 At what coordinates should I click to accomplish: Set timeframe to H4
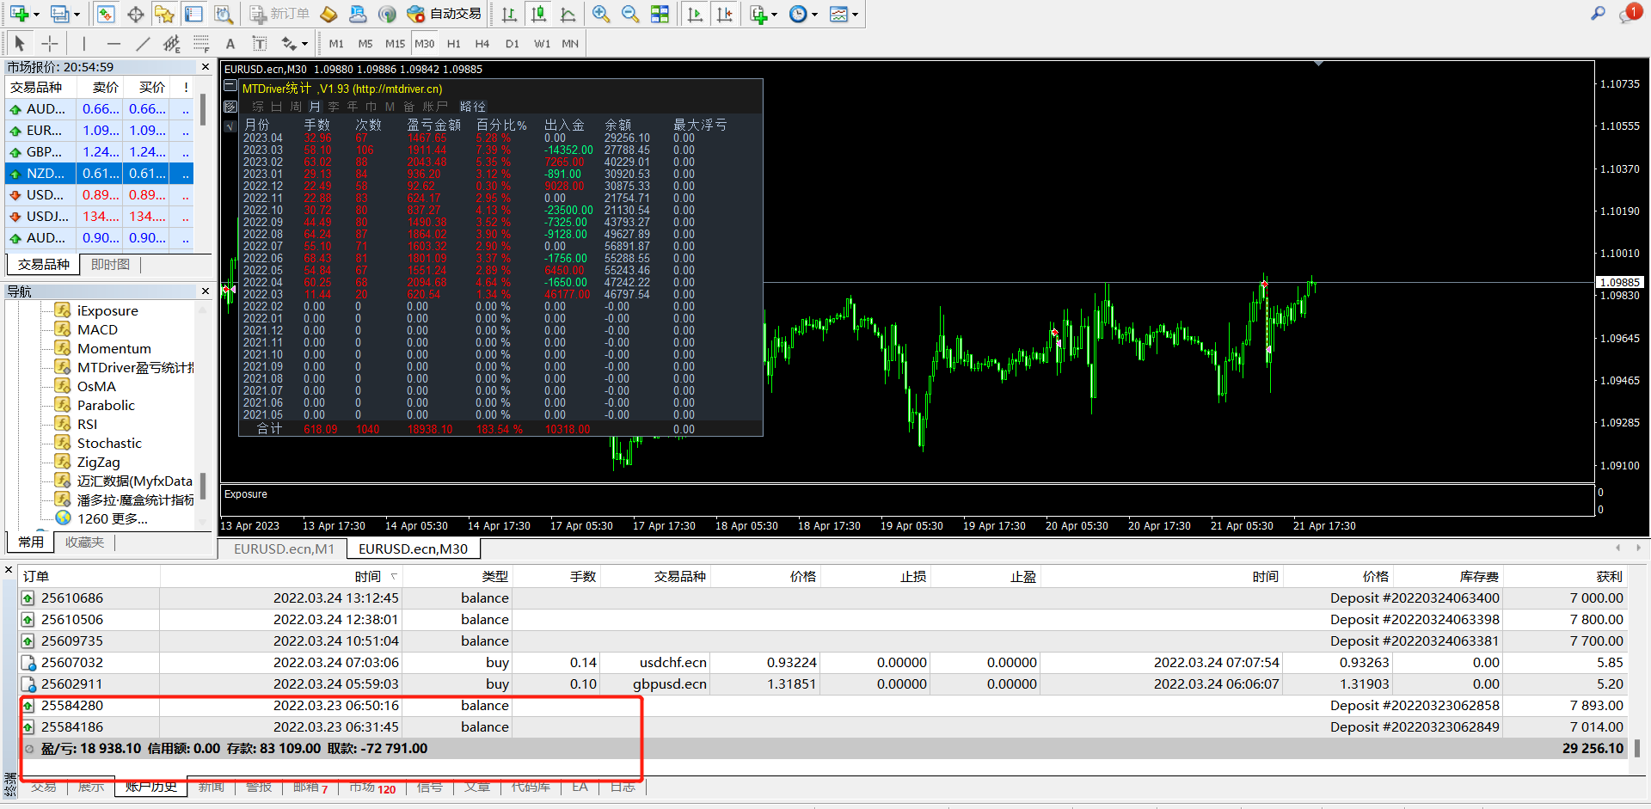(x=482, y=44)
